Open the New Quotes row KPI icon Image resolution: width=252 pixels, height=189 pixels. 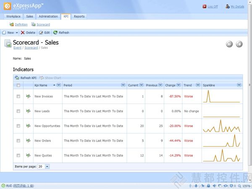coord(28,155)
